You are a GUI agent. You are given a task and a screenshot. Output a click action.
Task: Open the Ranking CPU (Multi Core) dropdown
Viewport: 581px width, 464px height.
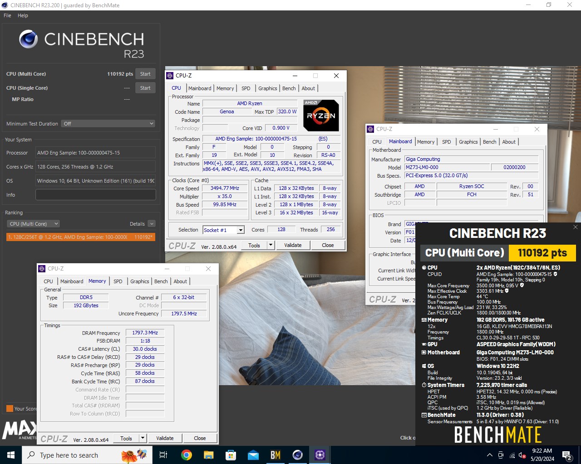pos(33,224)
